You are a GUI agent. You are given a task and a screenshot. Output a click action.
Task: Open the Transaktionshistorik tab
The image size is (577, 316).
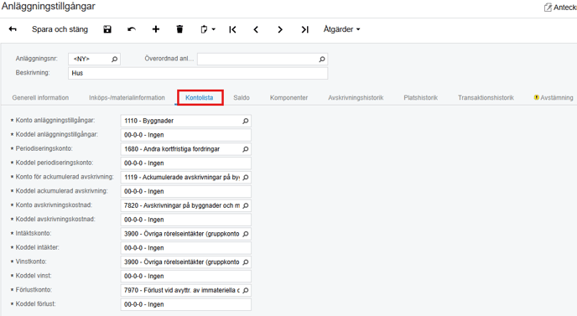pyautogui.click(x=486, y=98)
